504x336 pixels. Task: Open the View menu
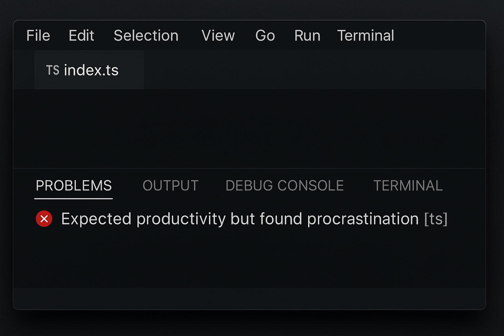click(218, 35)
